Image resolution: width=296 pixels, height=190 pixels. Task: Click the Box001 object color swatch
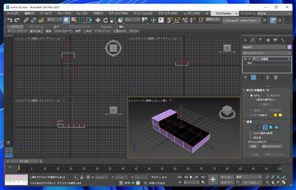point(289,47)
